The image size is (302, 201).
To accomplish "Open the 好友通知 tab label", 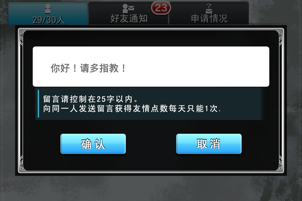I will pyautogui.click(x=129, y=19).
